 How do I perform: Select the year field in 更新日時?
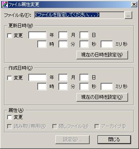(x=37, y=35)
